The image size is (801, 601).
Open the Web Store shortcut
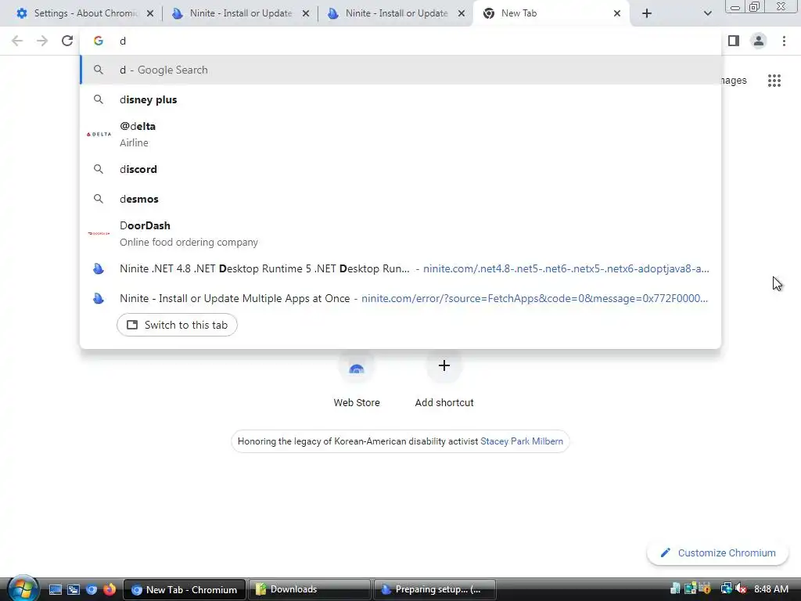(x=357, y=380)
